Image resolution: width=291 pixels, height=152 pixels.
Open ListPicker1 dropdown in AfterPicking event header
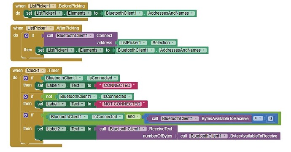[40, 28]
